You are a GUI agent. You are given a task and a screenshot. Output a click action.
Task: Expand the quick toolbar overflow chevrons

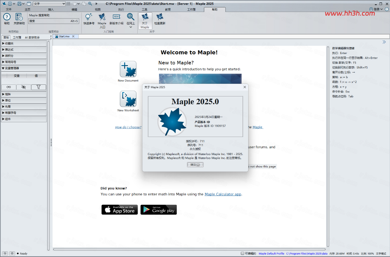click(x=96, y=4)
